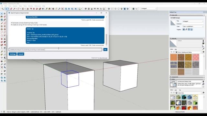
Task: Click the Settings button in OpenAI Explorer
Action: coord(13,54)
